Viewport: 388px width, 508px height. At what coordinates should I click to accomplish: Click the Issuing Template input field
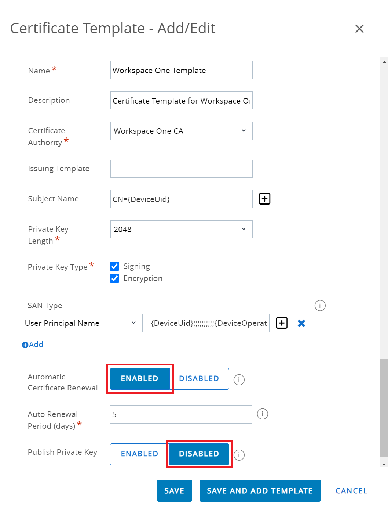(181, 169)
